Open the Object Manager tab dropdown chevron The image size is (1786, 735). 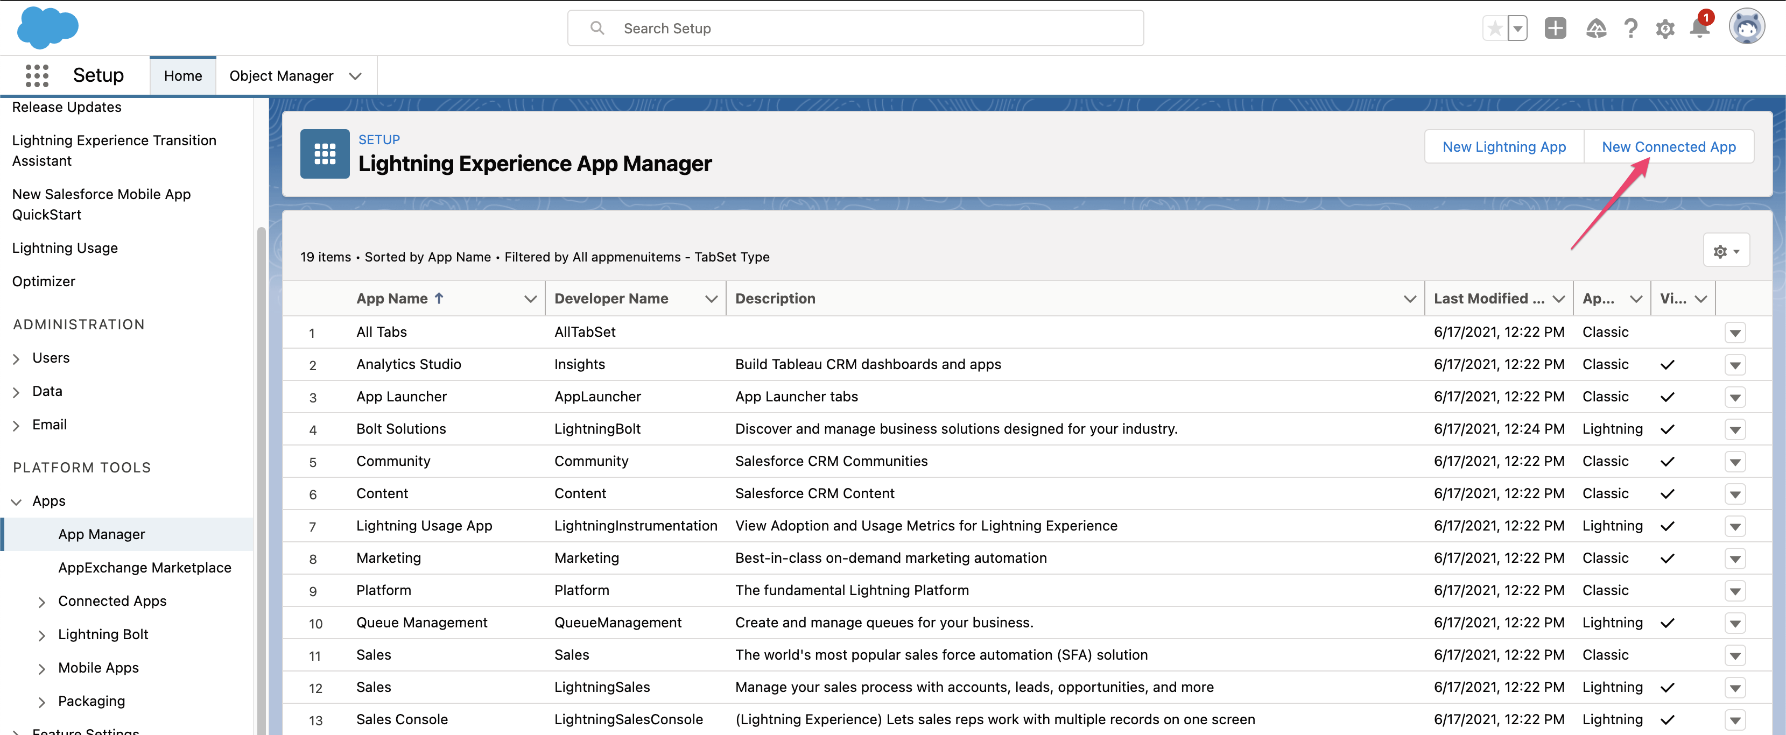[355, 76]
